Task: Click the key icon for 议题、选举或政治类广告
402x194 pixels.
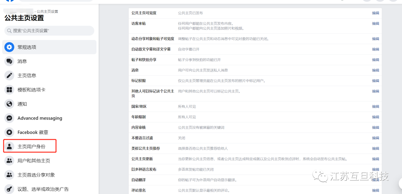Action: pyautogui.click(x=9, y=189)
